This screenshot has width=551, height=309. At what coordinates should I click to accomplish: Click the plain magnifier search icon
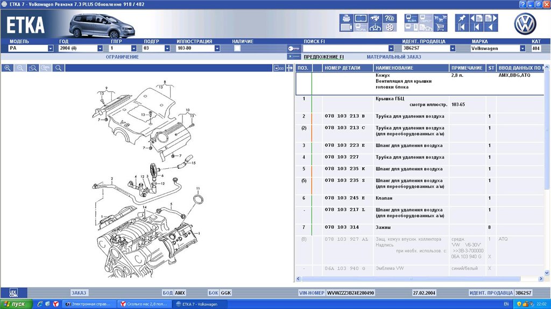pyautogui.click(x=58, y=68)
